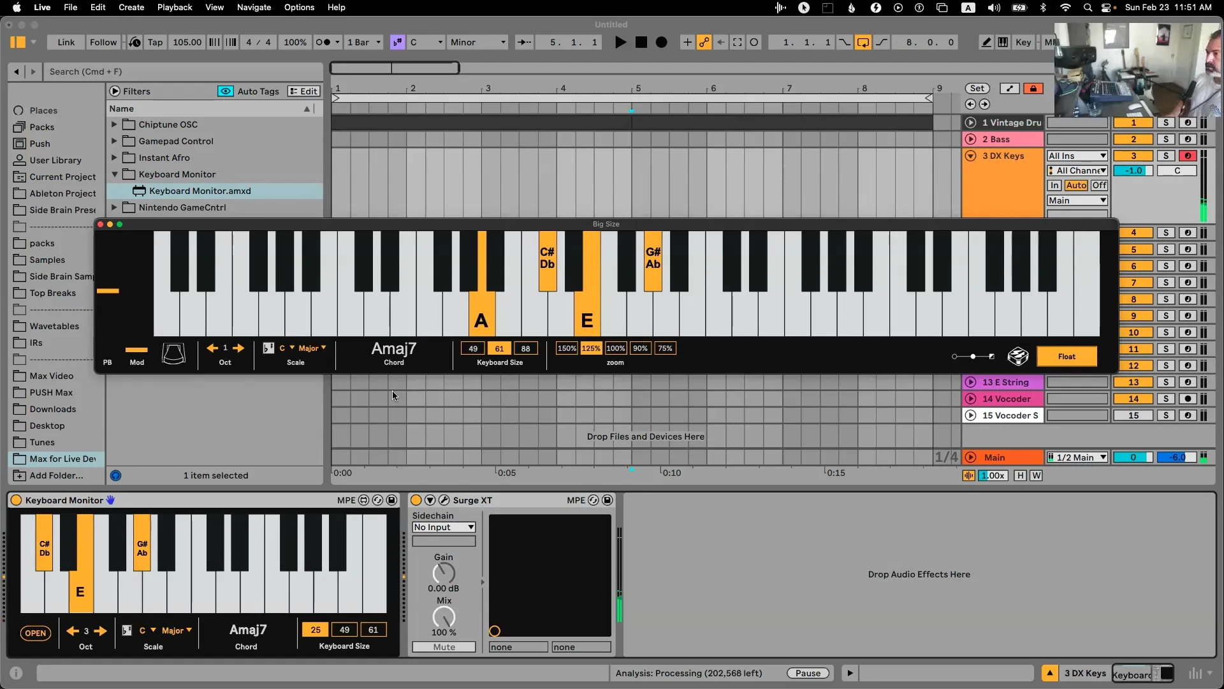Screen dimensions: 1224x689
Task: Open the Create menu
Action: click(131, 8)
